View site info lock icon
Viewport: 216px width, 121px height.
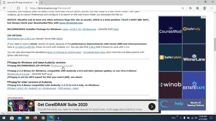point(26,8)
